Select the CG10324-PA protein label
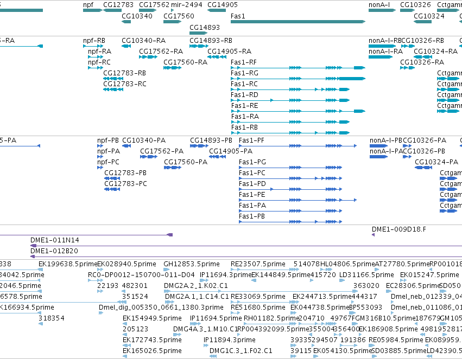The width and height of the screenshot is (462, 359). click(x=436, y=163)
